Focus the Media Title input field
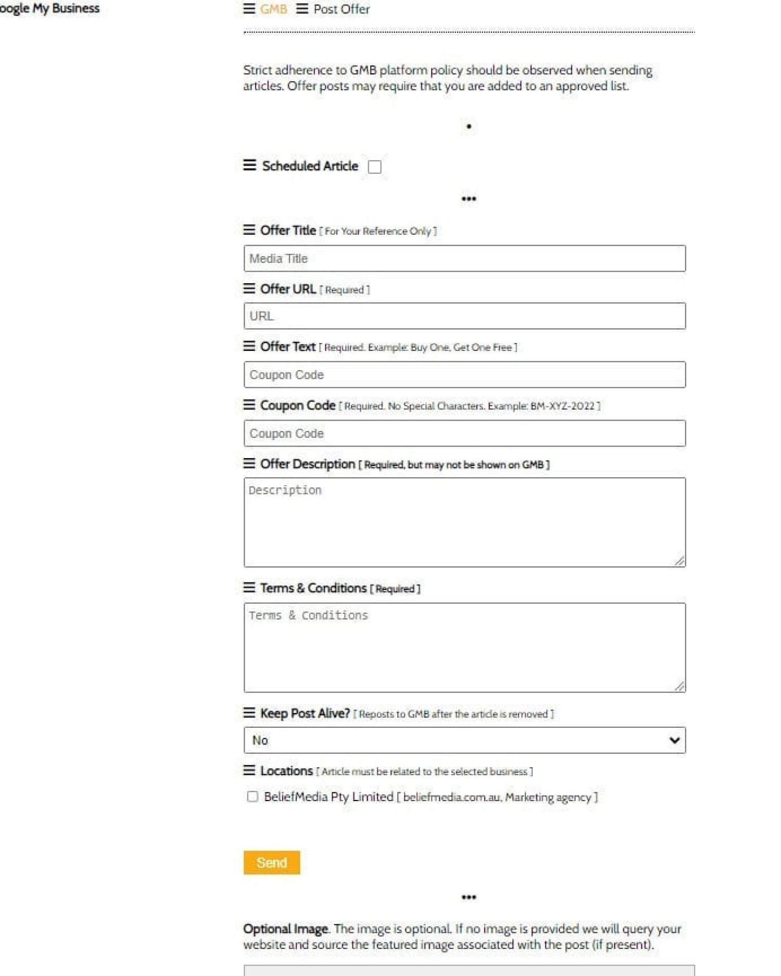The image size is (781, 976). click(x=464, y=258)
